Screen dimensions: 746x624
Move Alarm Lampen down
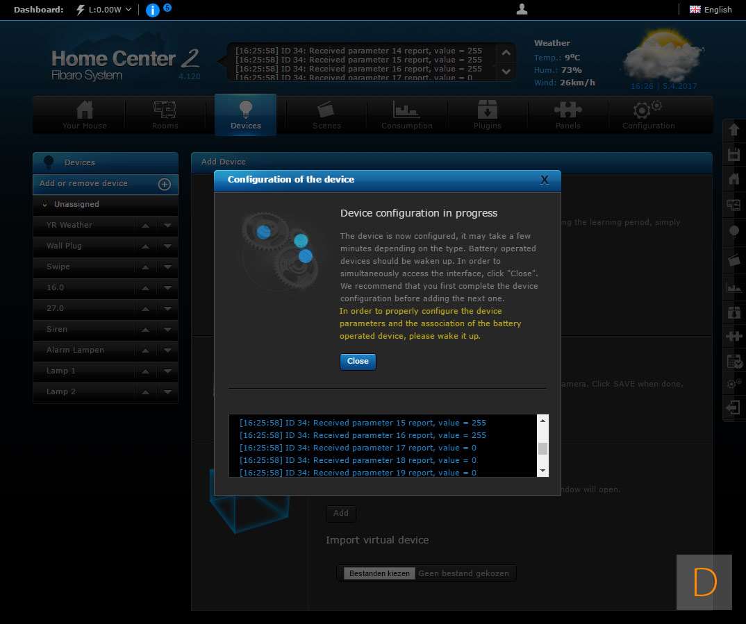click(x=167, y=351)
